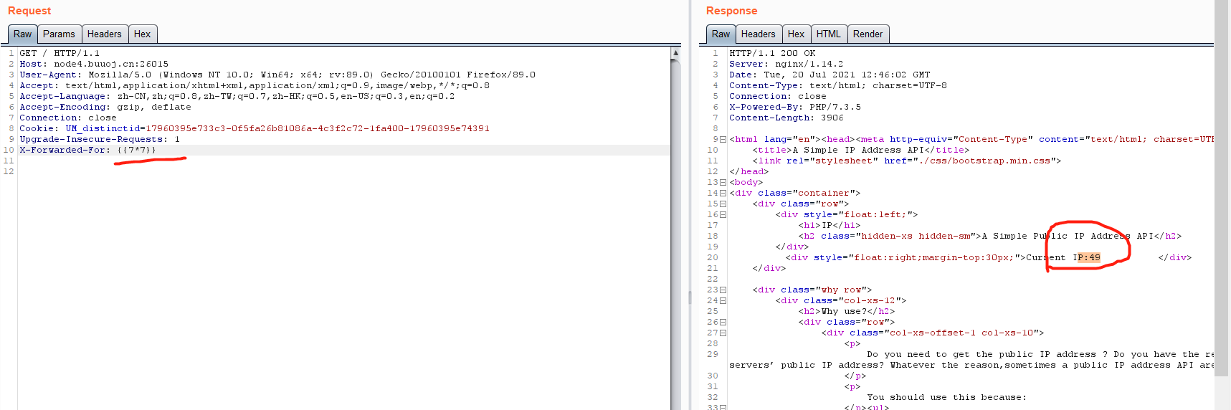Click empty line 11 in request editor
Image resolution: width=1231 pixels, height=410 pixels.
[344, 161]
